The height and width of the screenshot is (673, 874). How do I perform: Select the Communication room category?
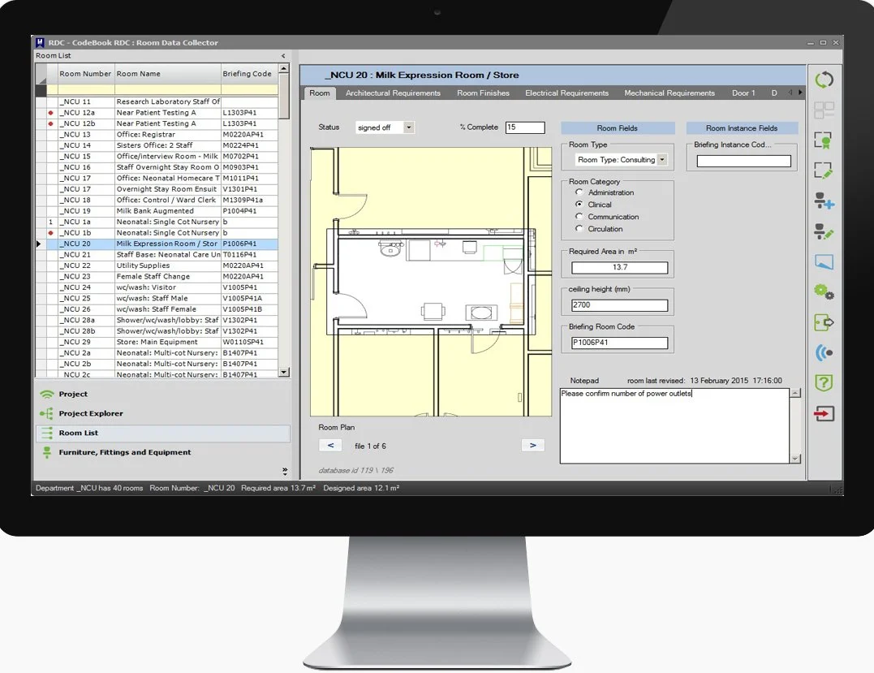click(579, 216)
